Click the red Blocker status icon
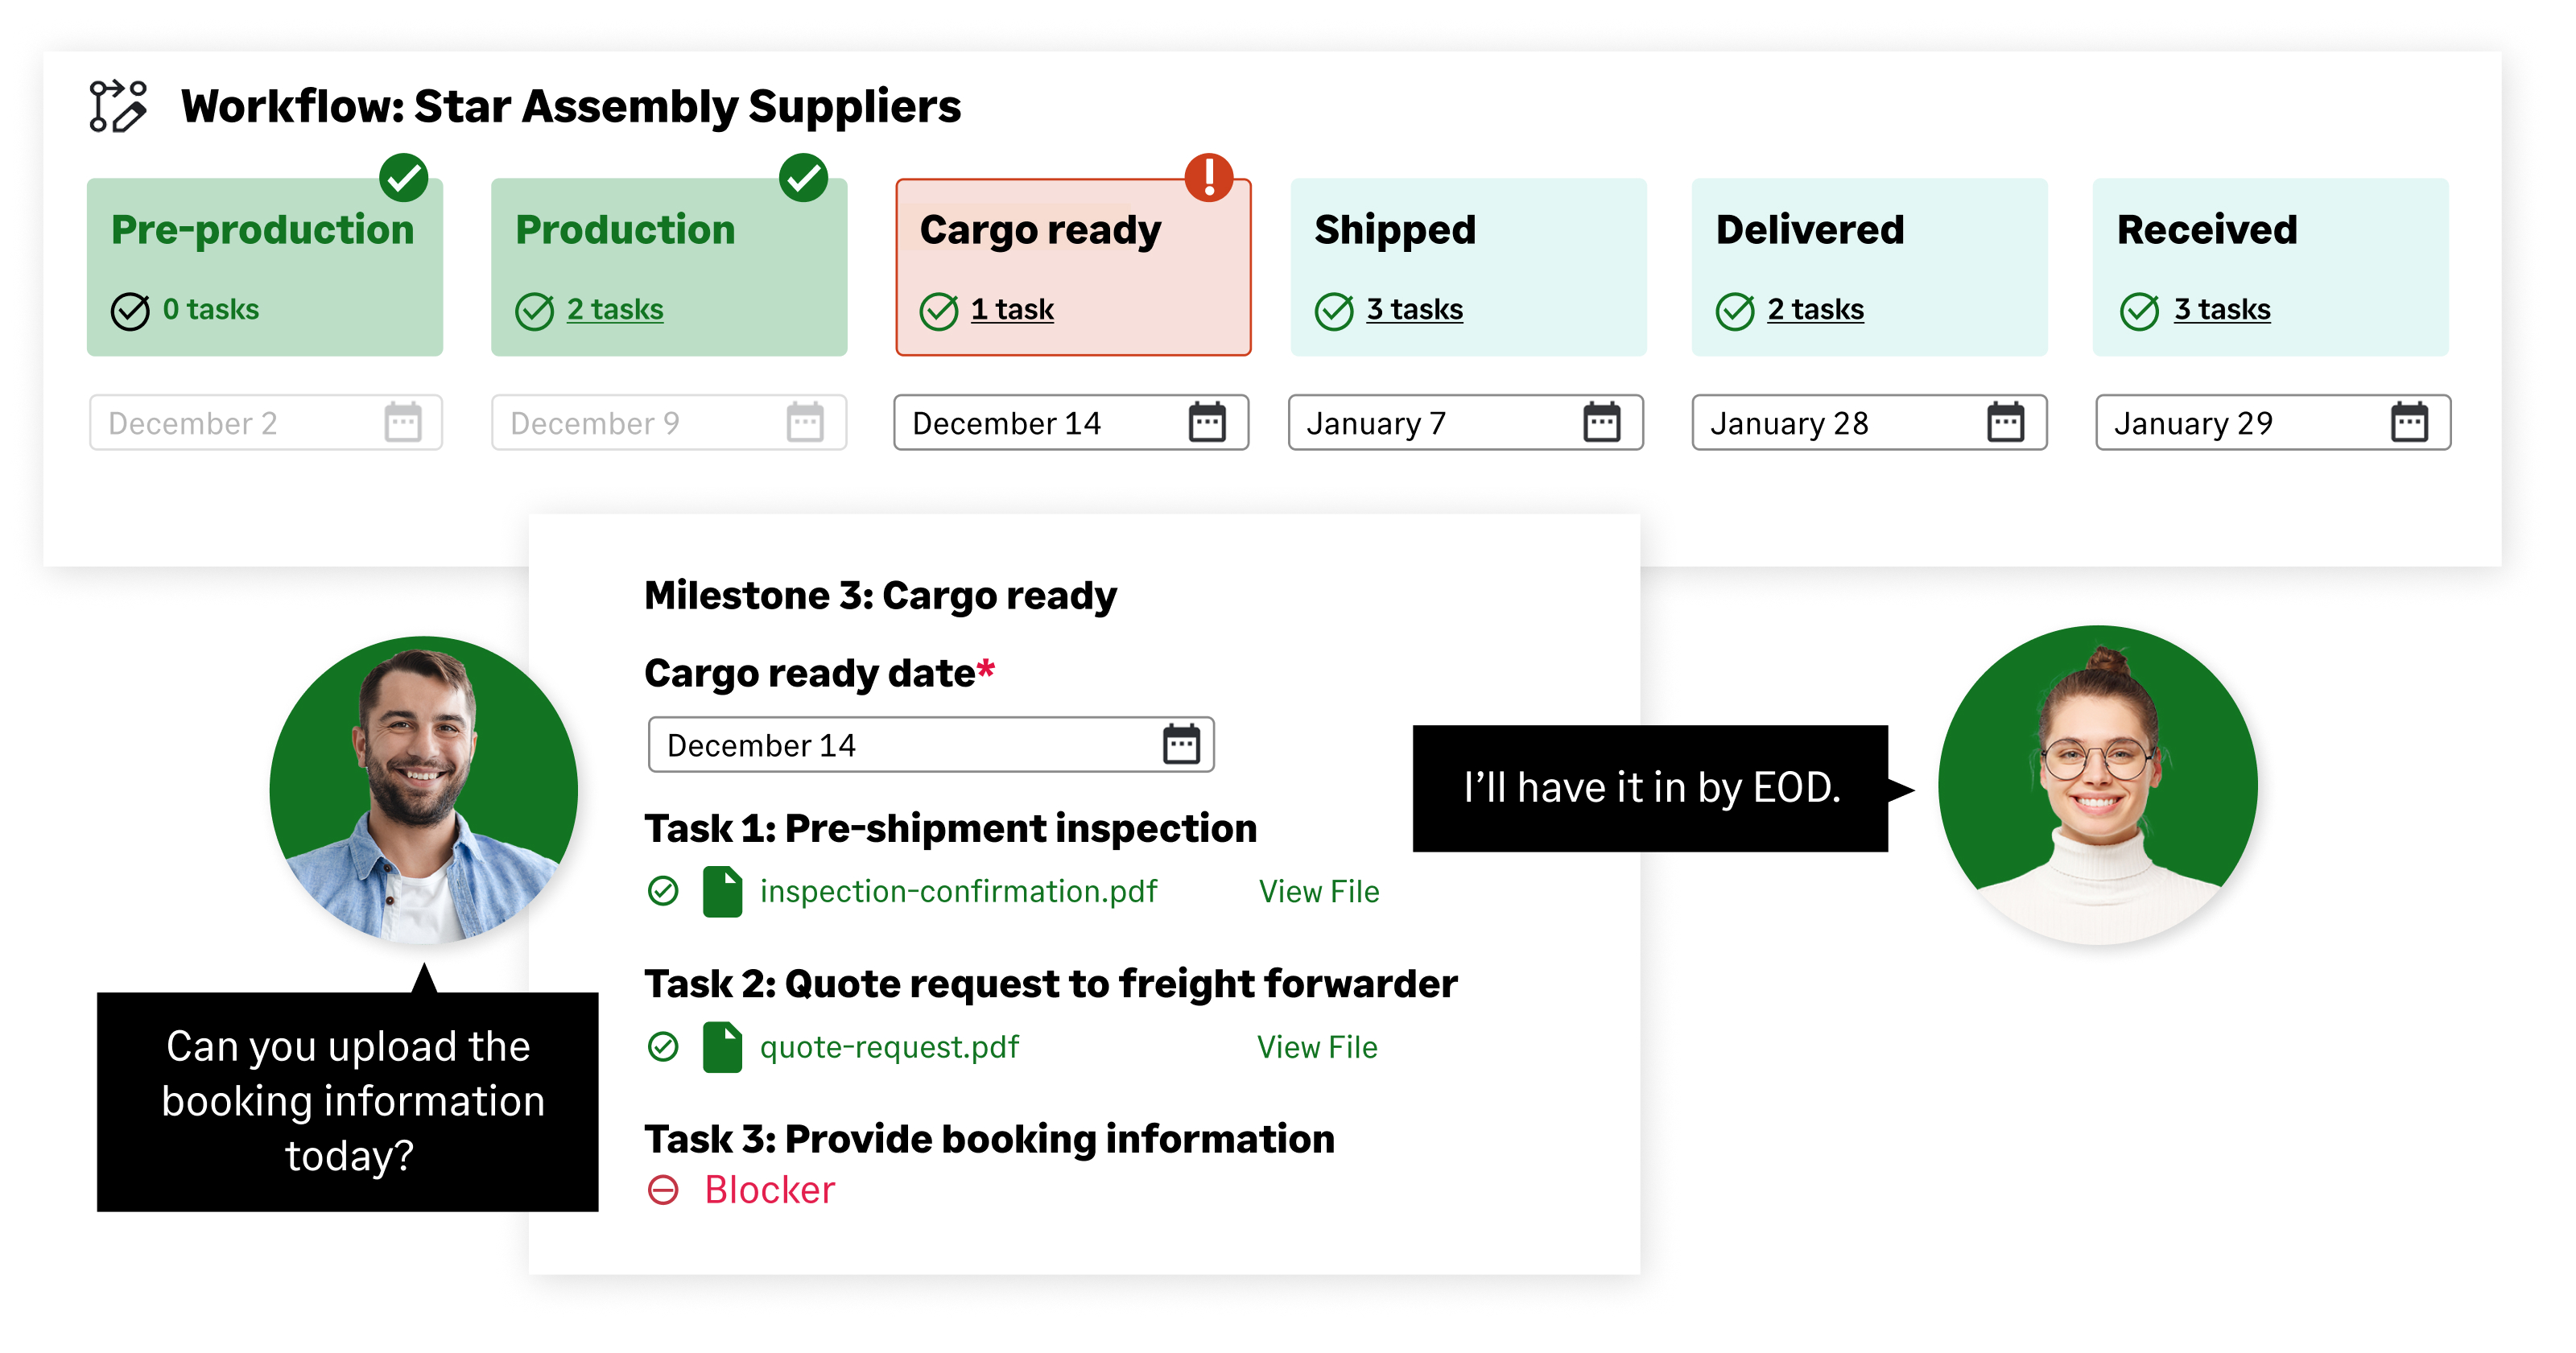This screenshot has width=2576, height=1353. coord(663,1190)
